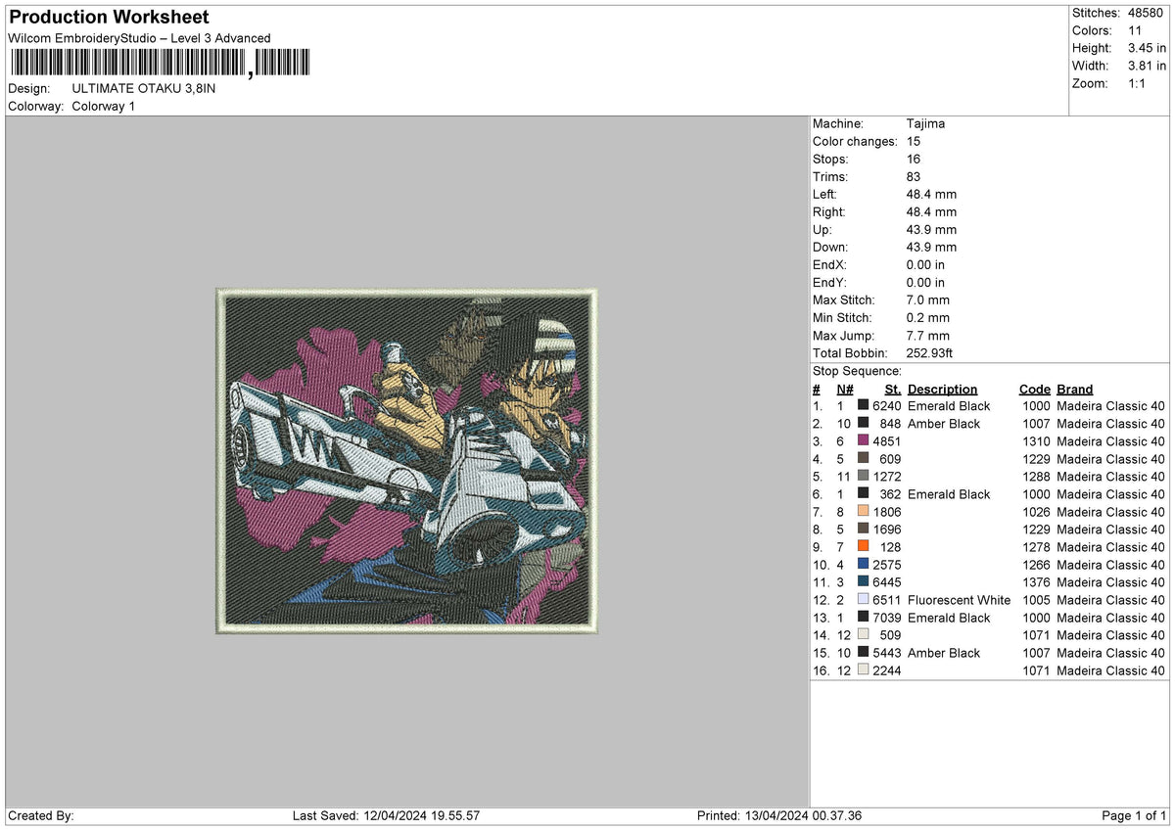Screen dimensions: 1175x830
Task: Select the Stop Sequence heading
Action: (x=857, y=372)
